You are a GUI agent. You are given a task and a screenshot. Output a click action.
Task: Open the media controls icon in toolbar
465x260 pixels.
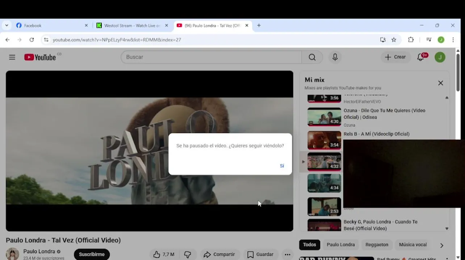pyautogui.click(x=429, y=40)
